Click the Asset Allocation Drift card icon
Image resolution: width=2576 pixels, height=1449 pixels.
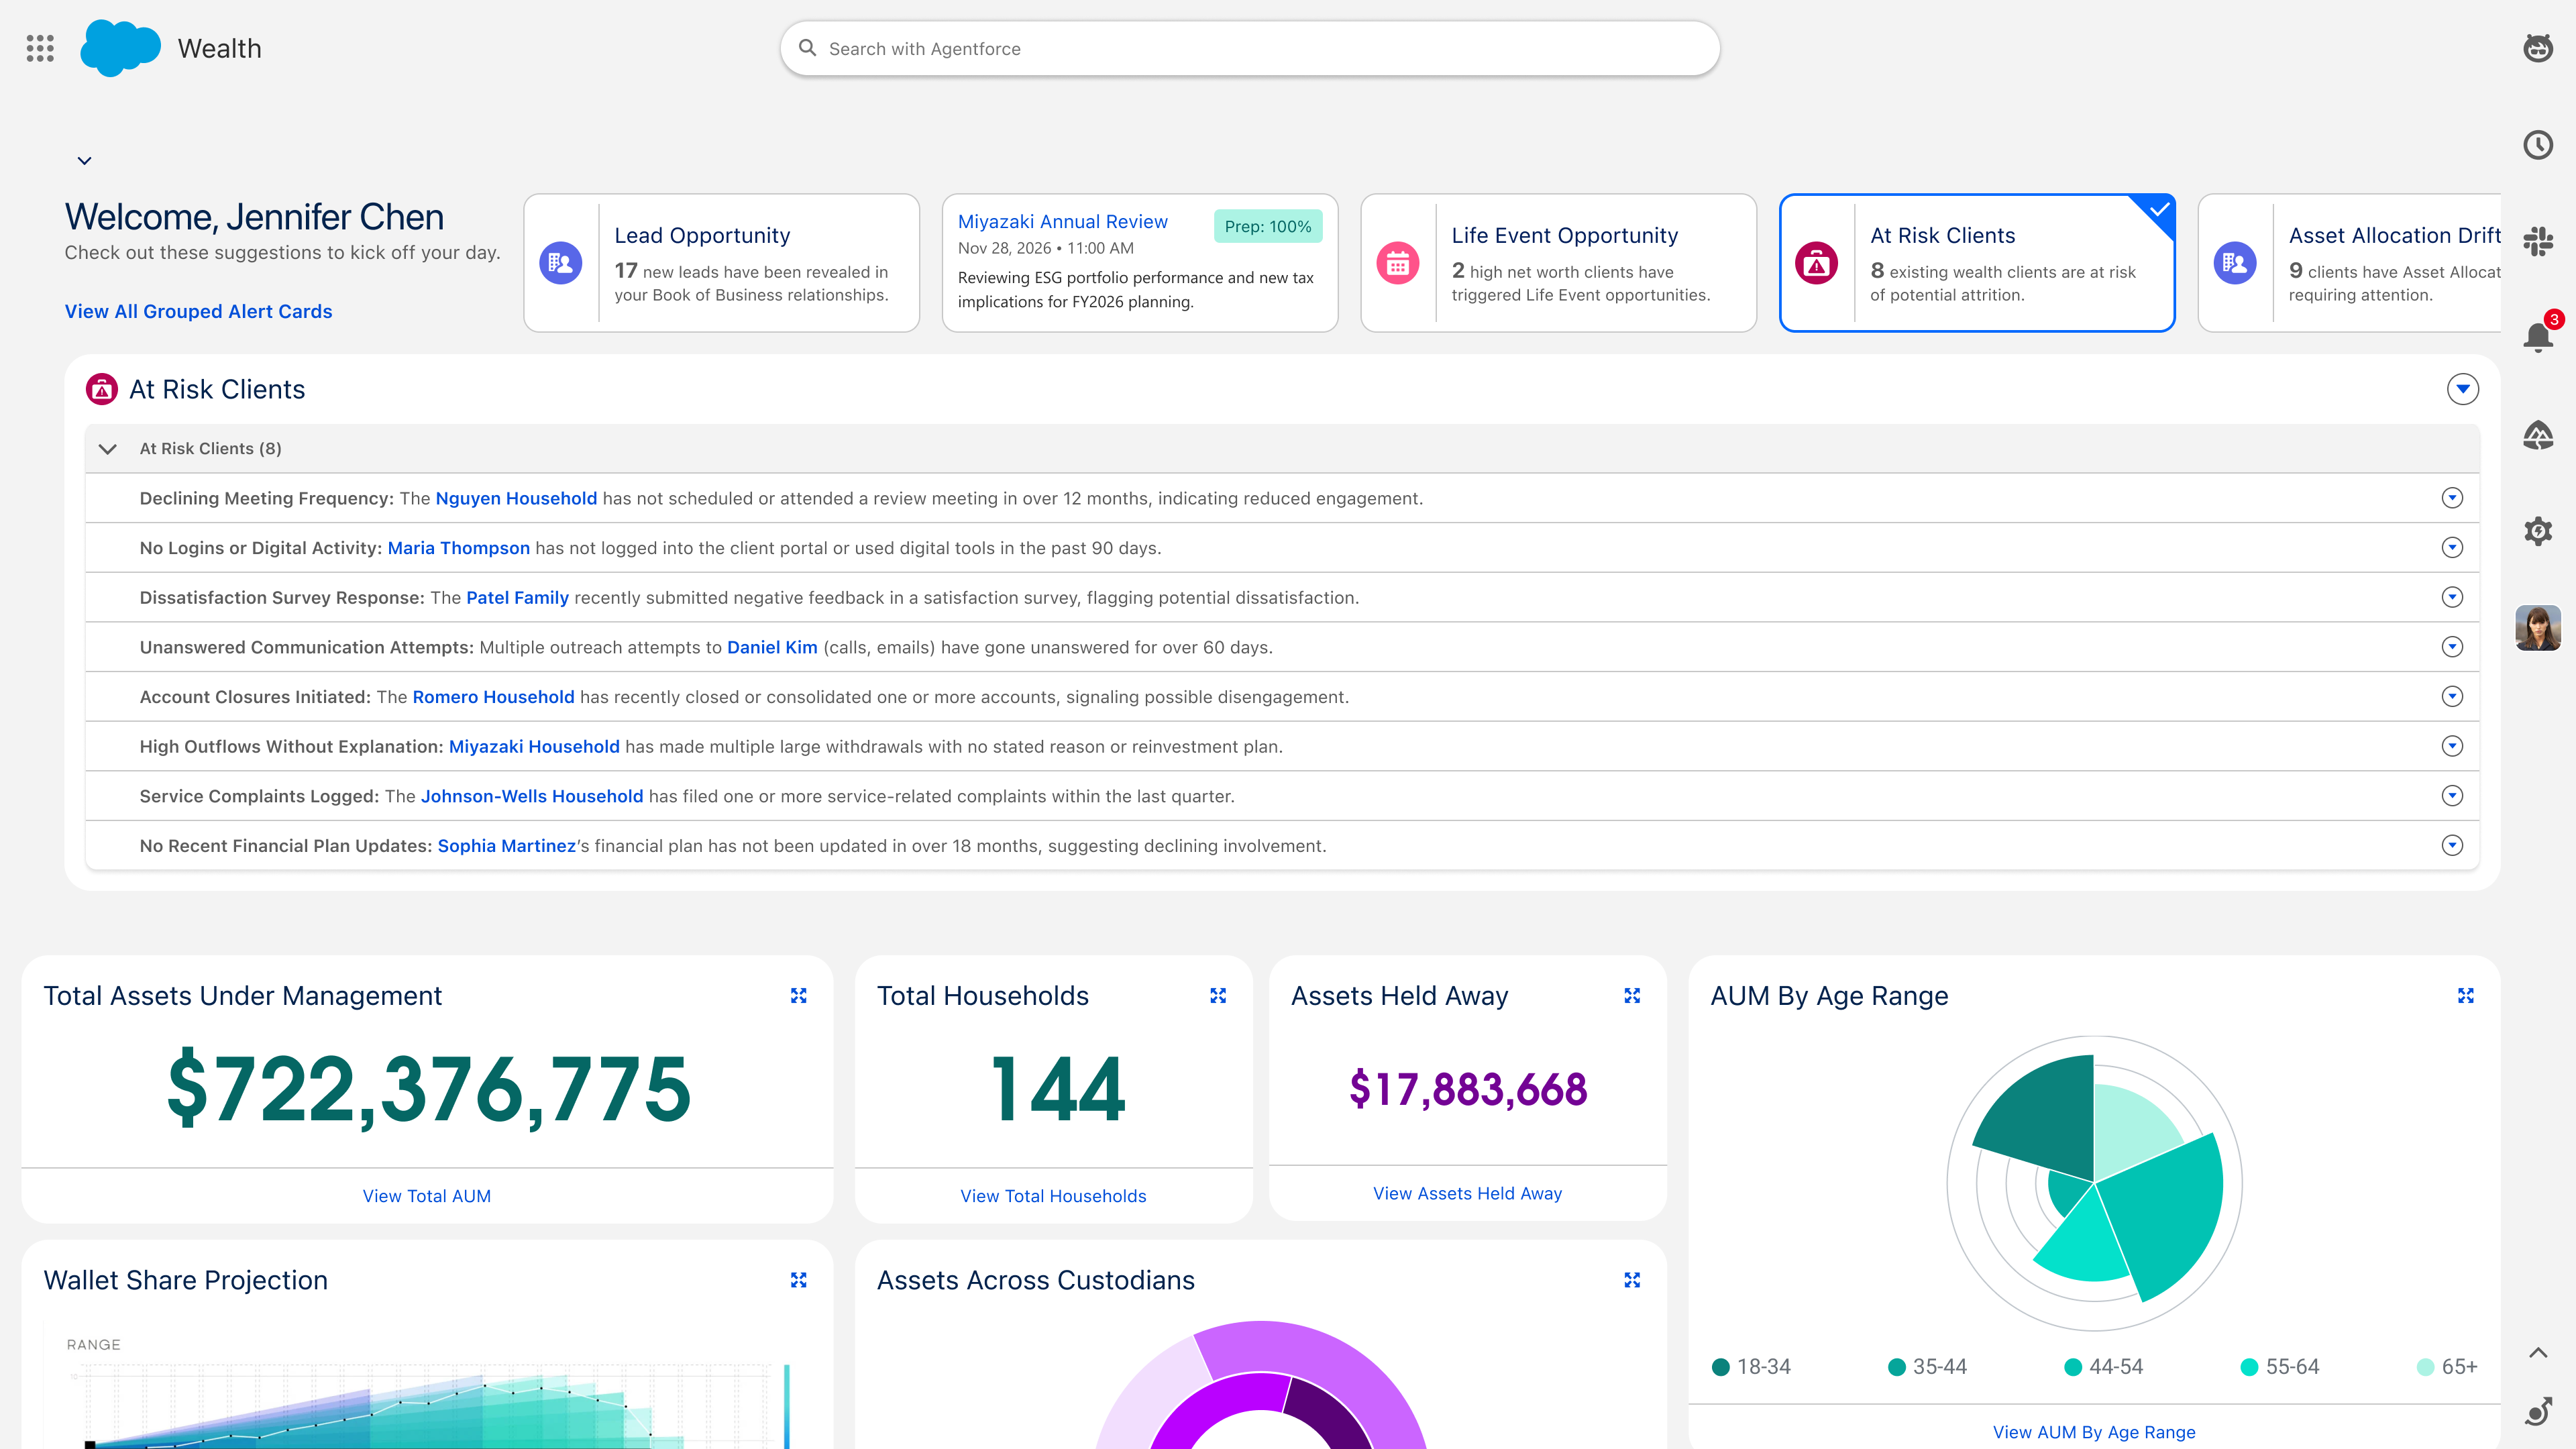[2235, 263]
